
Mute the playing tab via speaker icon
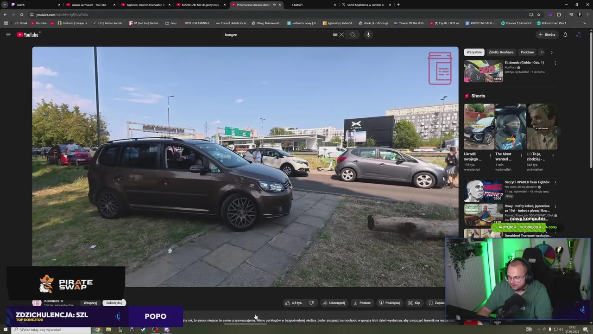click(x=274, y=5)
